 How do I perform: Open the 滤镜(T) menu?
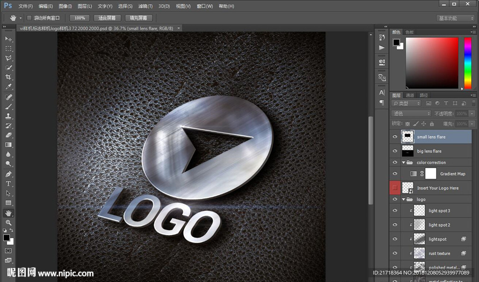pyautogui.click(x=145, y=6)
